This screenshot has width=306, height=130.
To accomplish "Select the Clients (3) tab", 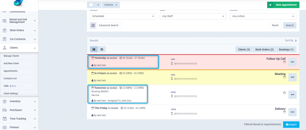I will pyautogui.click(x=244, y=49).
